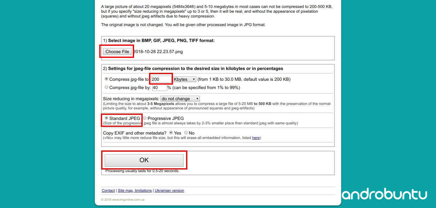Click the 'Select image in BMP, GIF' heading

point(161,41)
